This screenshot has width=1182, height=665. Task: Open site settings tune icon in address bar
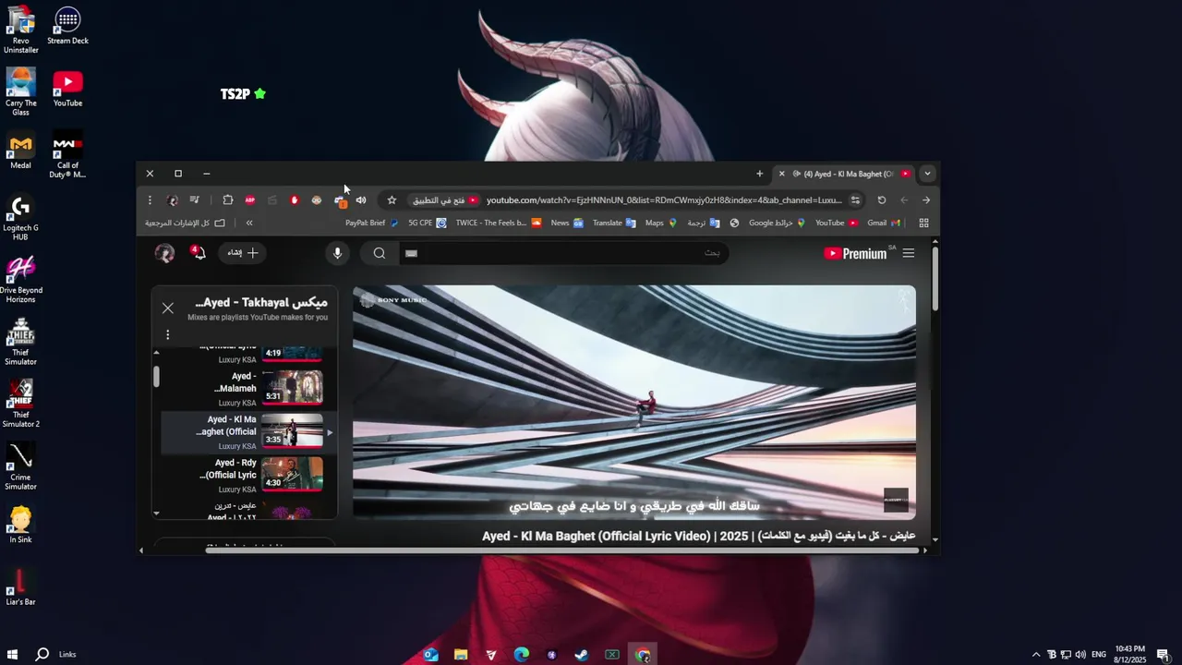[855, 199]
